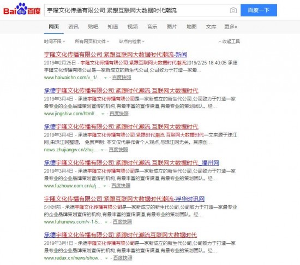This screenshot has height=265, width=300.
Task: Expand arrow beside www.fuhunews.com URL
Action: 106,222
